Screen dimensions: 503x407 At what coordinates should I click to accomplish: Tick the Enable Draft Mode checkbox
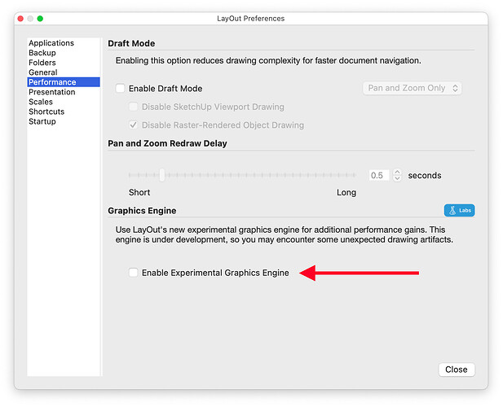(121, 89)
